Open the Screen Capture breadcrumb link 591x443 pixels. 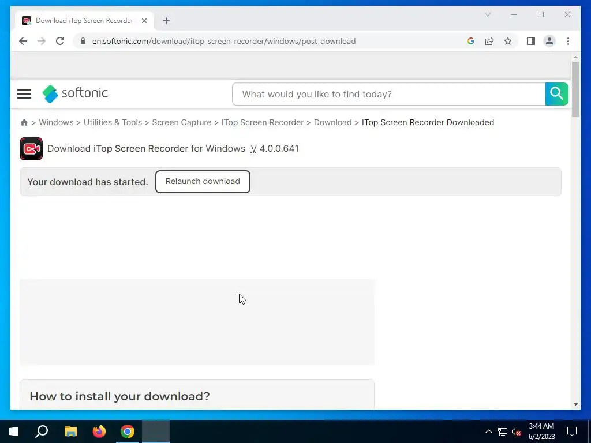[x=182, y=122]
